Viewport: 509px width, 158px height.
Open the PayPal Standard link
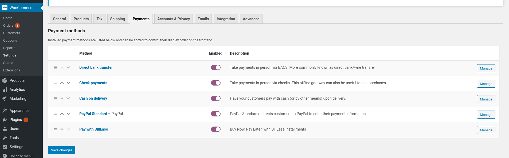pyautogui.click(x=93, y=114)
